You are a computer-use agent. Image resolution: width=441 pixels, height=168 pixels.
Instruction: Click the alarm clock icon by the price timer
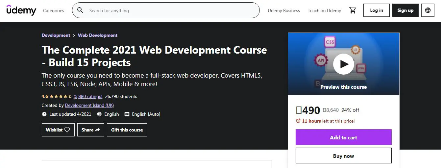click(298, 121)
